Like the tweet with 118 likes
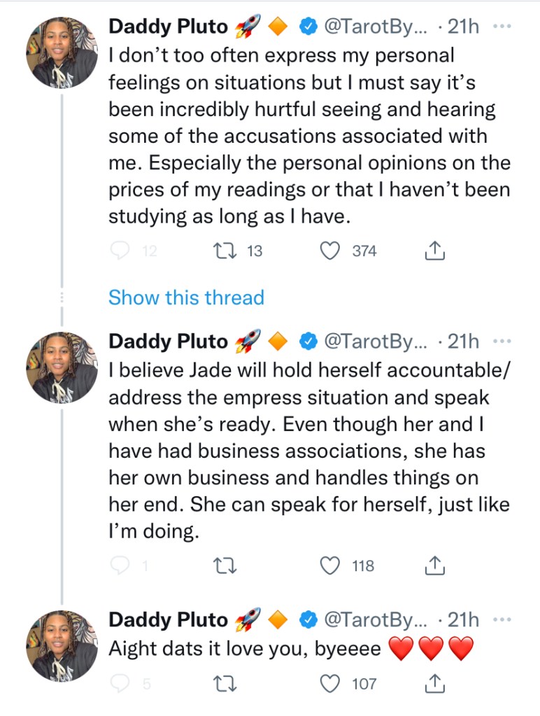The height and width of the screenshot is (716, 540). pos(329,566)
